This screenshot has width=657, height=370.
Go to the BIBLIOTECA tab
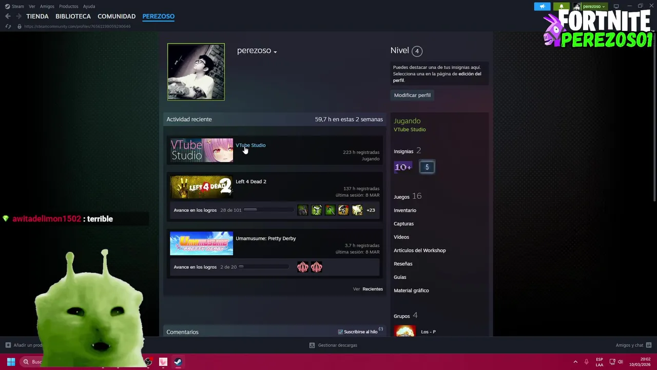click(x=73, y=16)
